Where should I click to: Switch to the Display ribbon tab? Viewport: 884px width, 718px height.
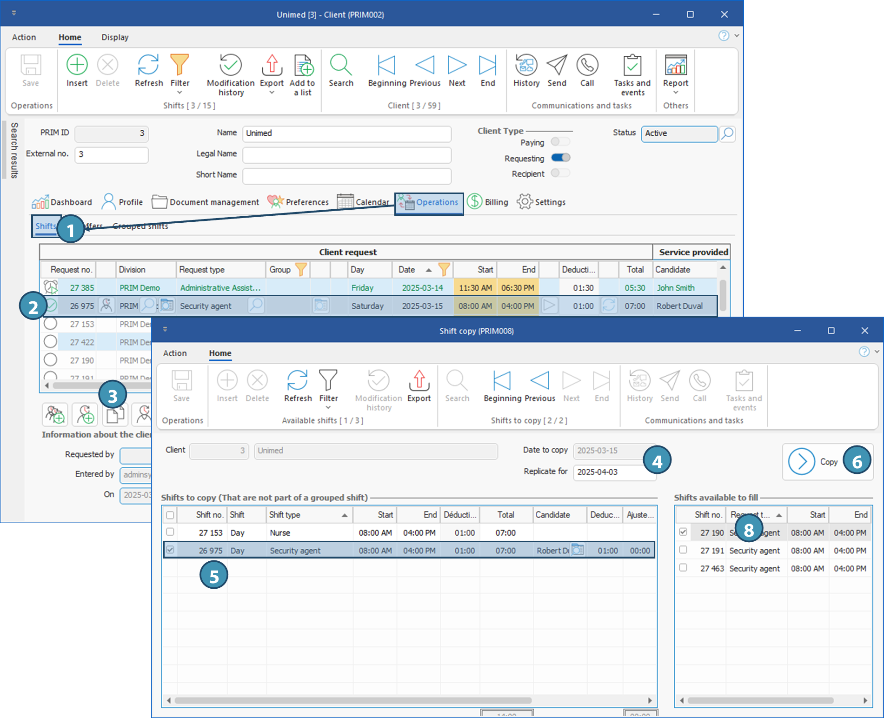coord(115,37)
